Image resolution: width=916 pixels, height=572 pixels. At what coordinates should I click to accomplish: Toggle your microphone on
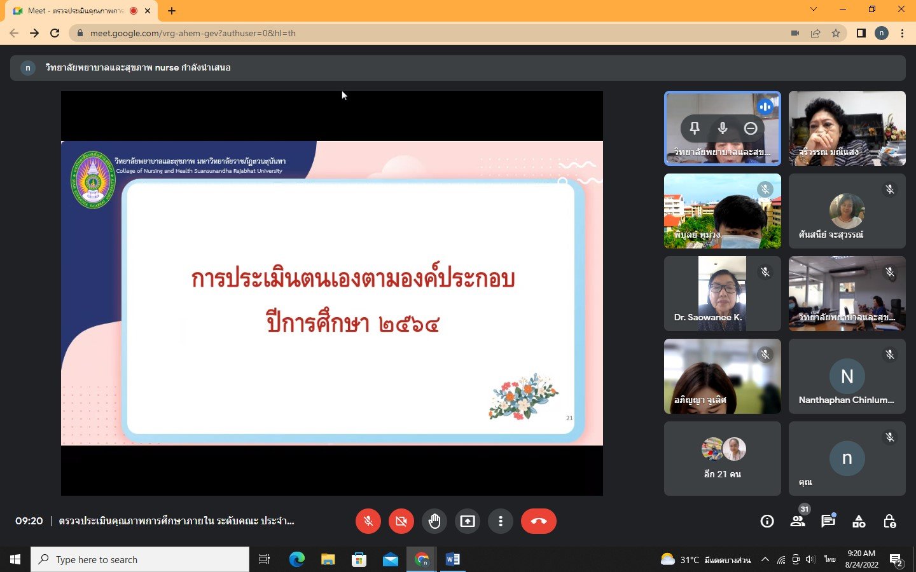368,521
